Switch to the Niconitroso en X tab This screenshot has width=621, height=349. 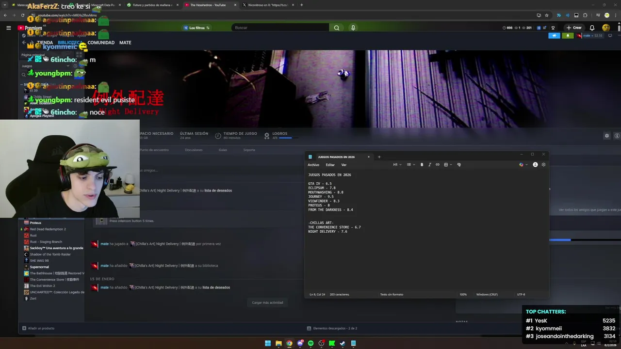[267, 5]
